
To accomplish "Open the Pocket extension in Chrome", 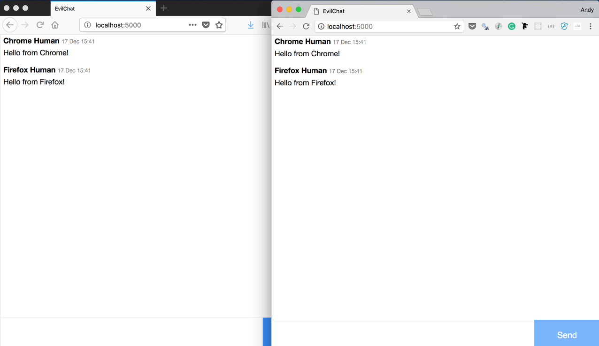I will [472, 26].
